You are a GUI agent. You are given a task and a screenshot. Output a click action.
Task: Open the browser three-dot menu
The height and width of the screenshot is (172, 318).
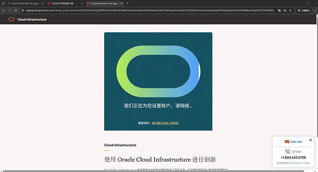(x=315, y=10)
